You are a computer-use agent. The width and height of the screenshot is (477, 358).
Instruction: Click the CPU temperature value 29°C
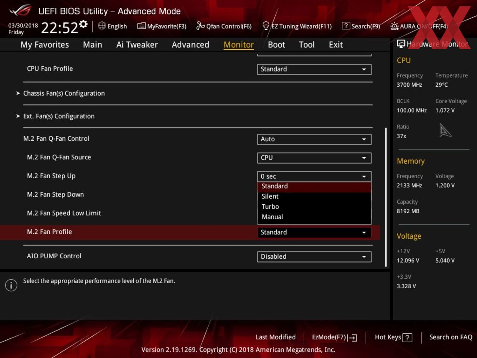[442, 85]
